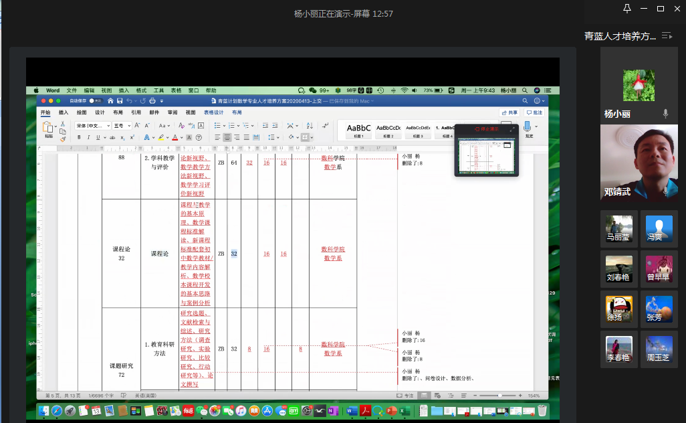Toggle Bold formatting in the ribbon
This screenshot has height=423, width=686.
pyautogui.click(x=79, y=137)
